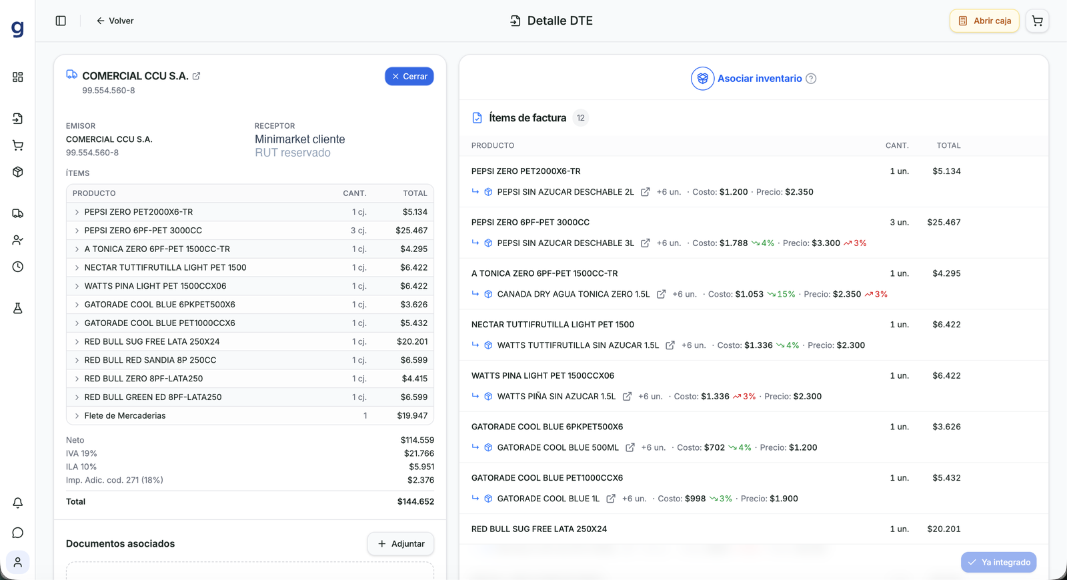
Task: Click the Abrir caja button
Action: click(984, 21)
